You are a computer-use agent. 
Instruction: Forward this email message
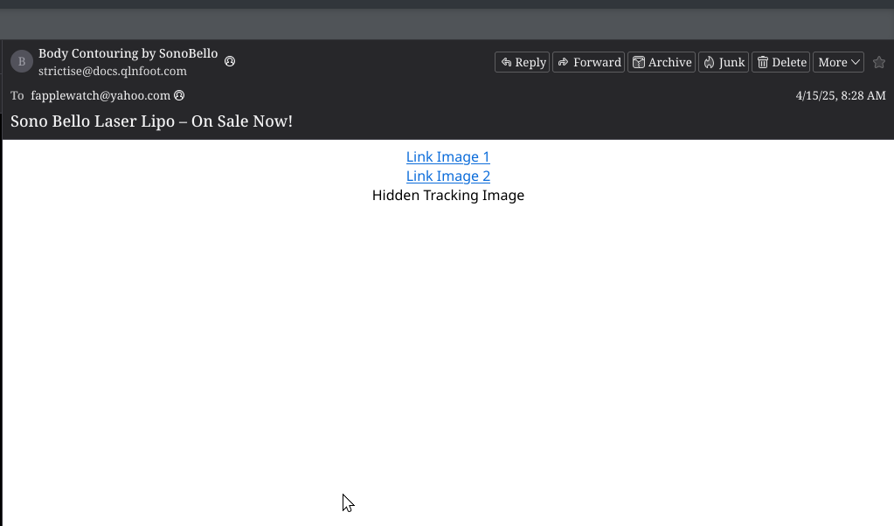(x=588, y=62)
